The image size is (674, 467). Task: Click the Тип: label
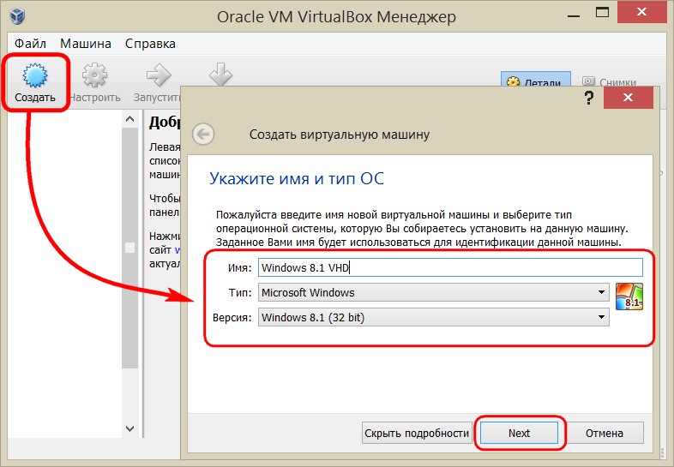pos(240,293)
